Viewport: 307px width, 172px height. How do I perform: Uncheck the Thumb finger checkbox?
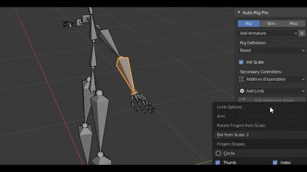218,162
